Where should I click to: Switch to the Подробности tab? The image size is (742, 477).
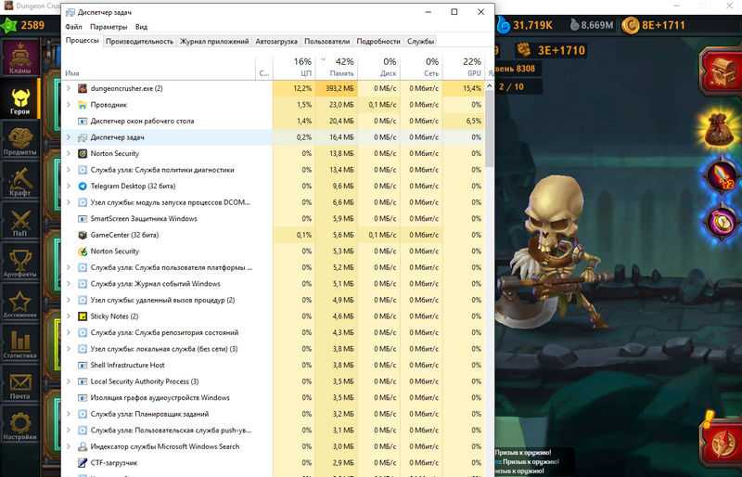pyautogui.click(x=378, y=41)
